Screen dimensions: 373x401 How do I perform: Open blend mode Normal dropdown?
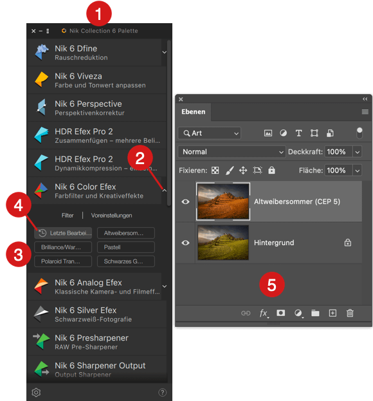pyautogui.click(x=232, y=152)
